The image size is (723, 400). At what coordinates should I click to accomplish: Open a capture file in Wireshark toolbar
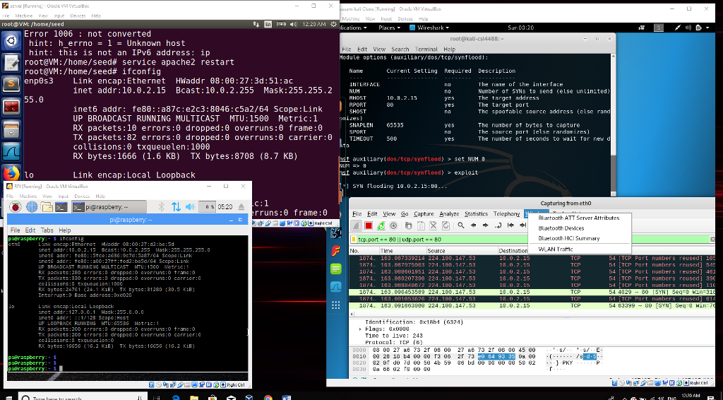pyautogui.click(x=409, y=225)
